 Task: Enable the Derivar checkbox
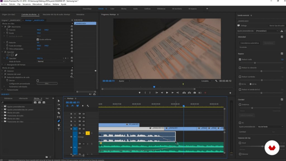click(x=38, y=80)
